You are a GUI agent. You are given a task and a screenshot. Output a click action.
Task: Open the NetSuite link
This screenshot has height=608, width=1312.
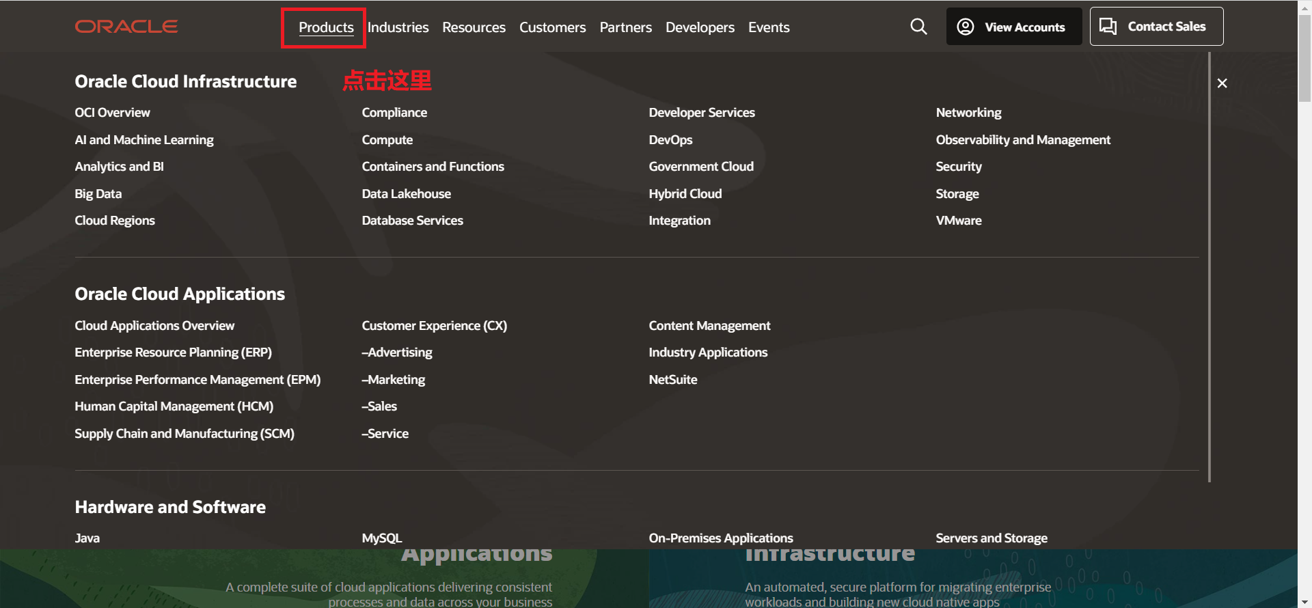673,380
